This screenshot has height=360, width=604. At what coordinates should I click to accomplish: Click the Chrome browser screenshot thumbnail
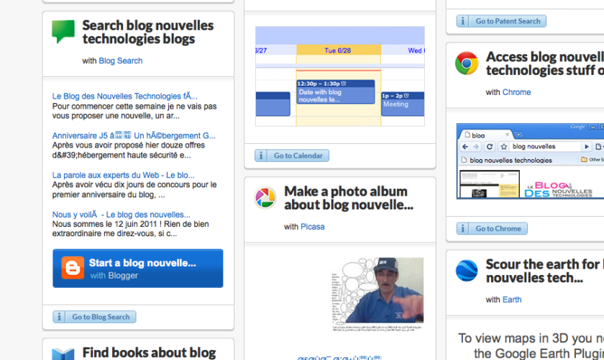click(530, 161)
